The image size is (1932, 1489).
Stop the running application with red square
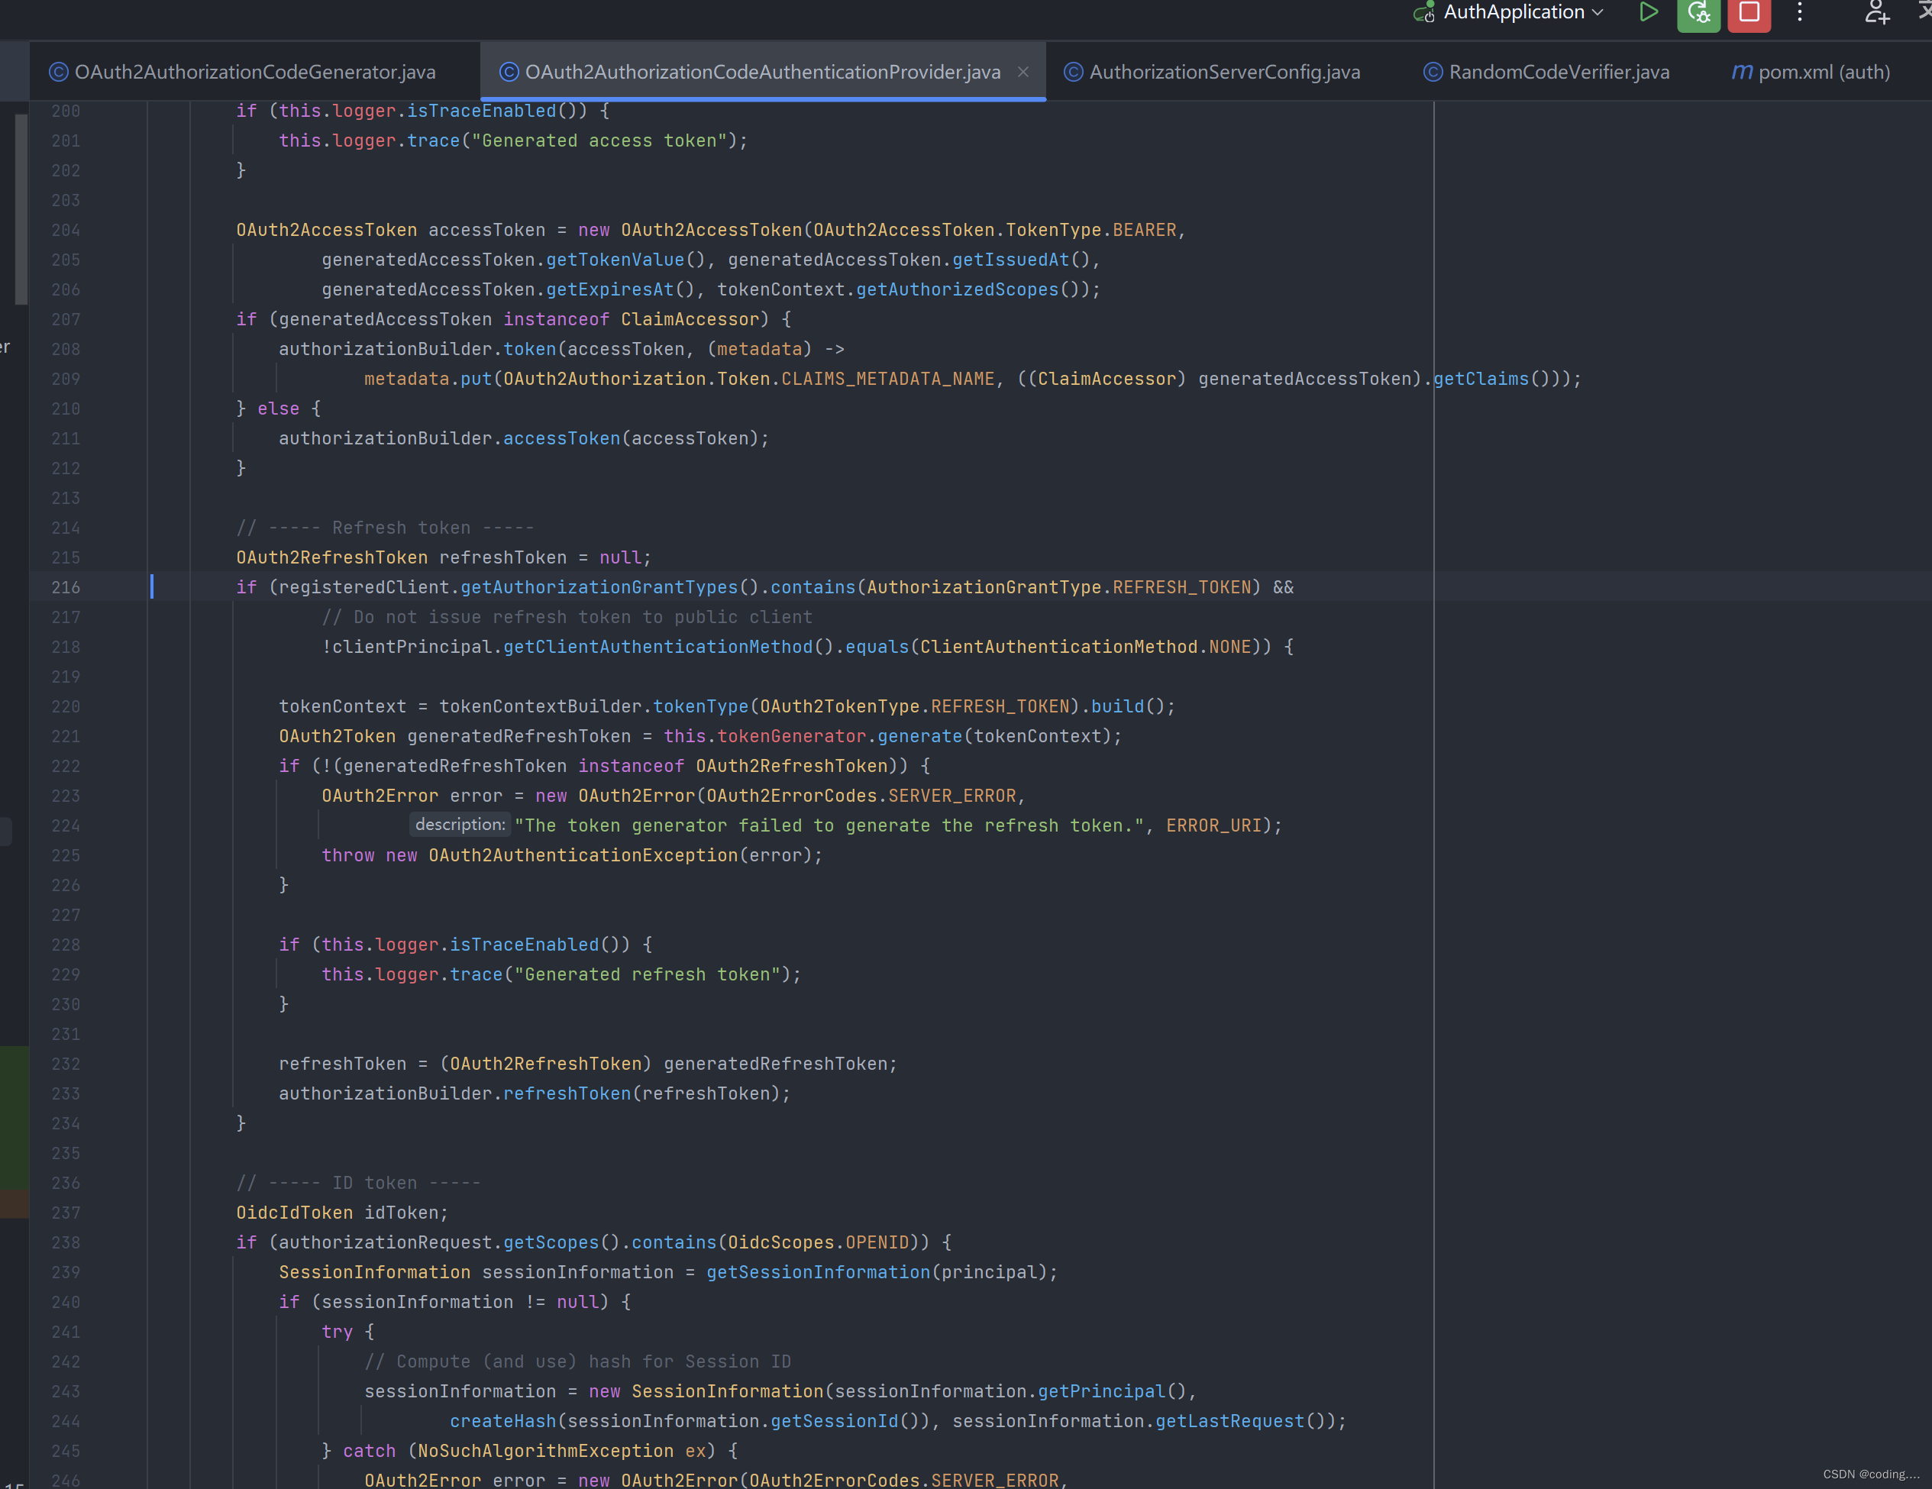click(x=1749, y=12)
